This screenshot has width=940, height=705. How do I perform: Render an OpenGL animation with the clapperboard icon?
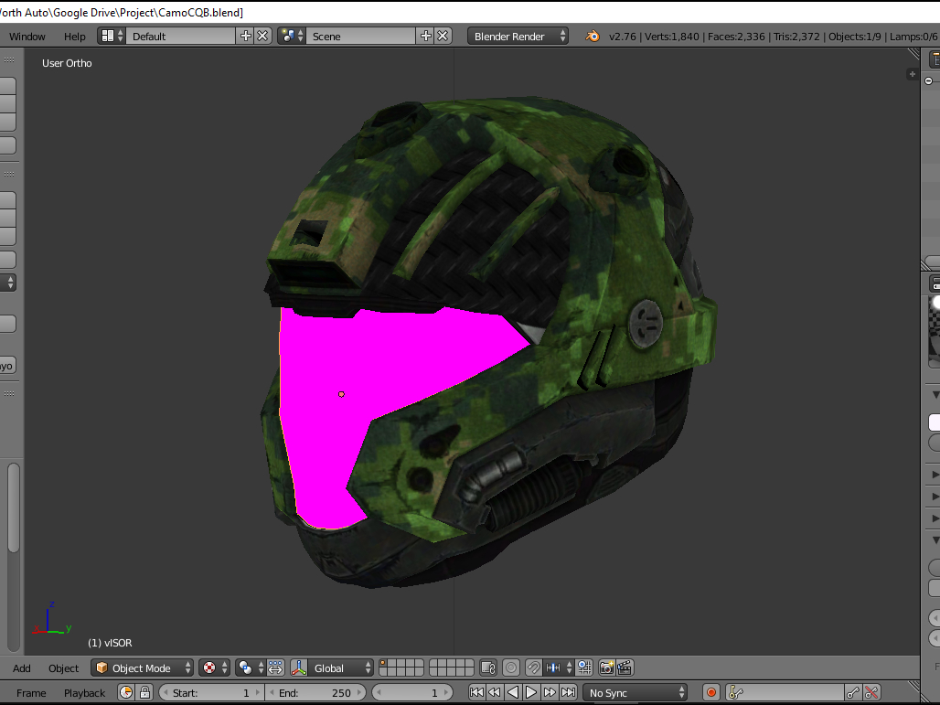coord(625,668)
